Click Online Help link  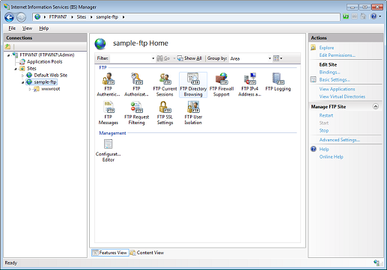coord(331,157)
